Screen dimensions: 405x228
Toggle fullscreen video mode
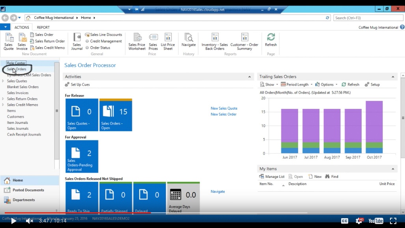[x=393, y=221]
